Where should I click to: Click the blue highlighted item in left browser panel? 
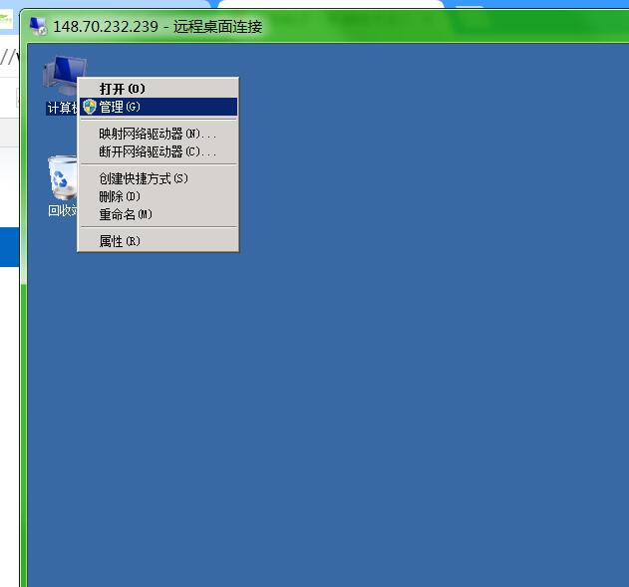tap(9, 246)
